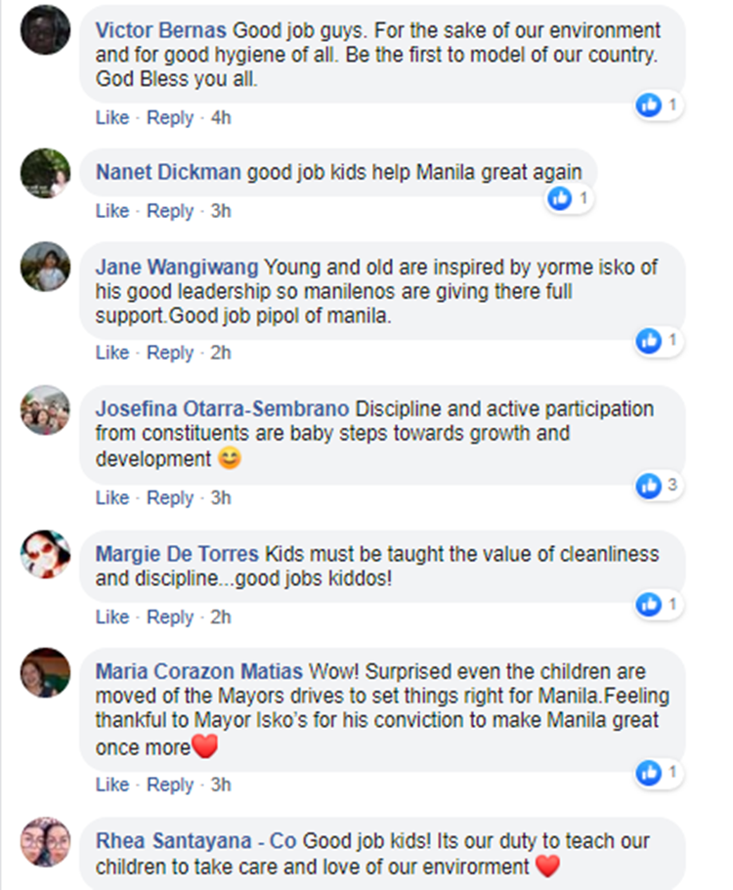Reply to Maria Corazon Matias's comment

coord(170,785)
